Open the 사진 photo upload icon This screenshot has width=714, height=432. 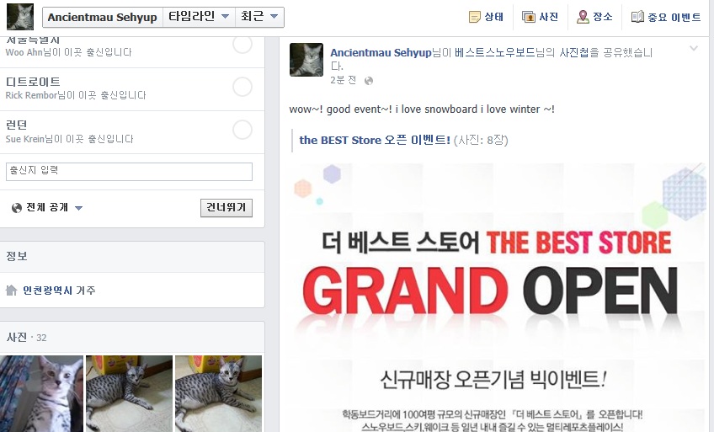528,18
